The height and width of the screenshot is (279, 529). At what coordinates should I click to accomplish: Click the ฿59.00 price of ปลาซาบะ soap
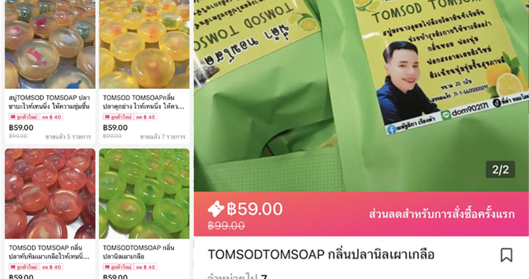click(21, 127)
